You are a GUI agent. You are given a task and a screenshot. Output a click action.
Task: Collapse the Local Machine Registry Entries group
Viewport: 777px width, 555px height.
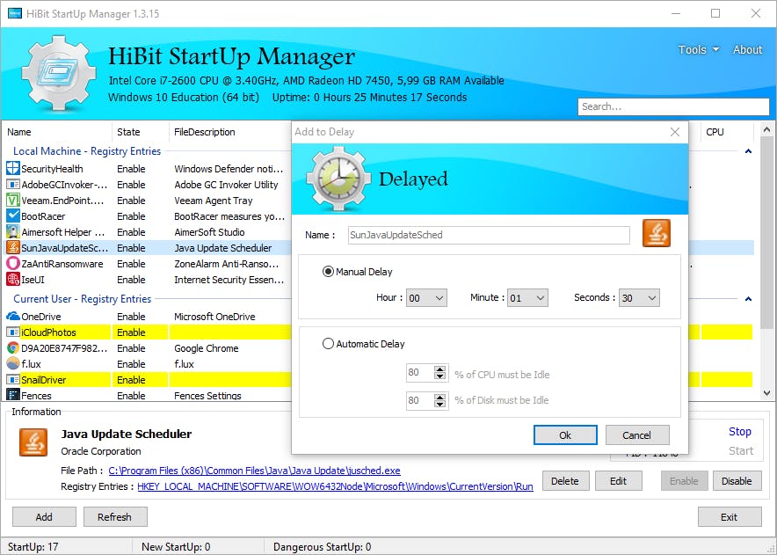coord(748,150)
